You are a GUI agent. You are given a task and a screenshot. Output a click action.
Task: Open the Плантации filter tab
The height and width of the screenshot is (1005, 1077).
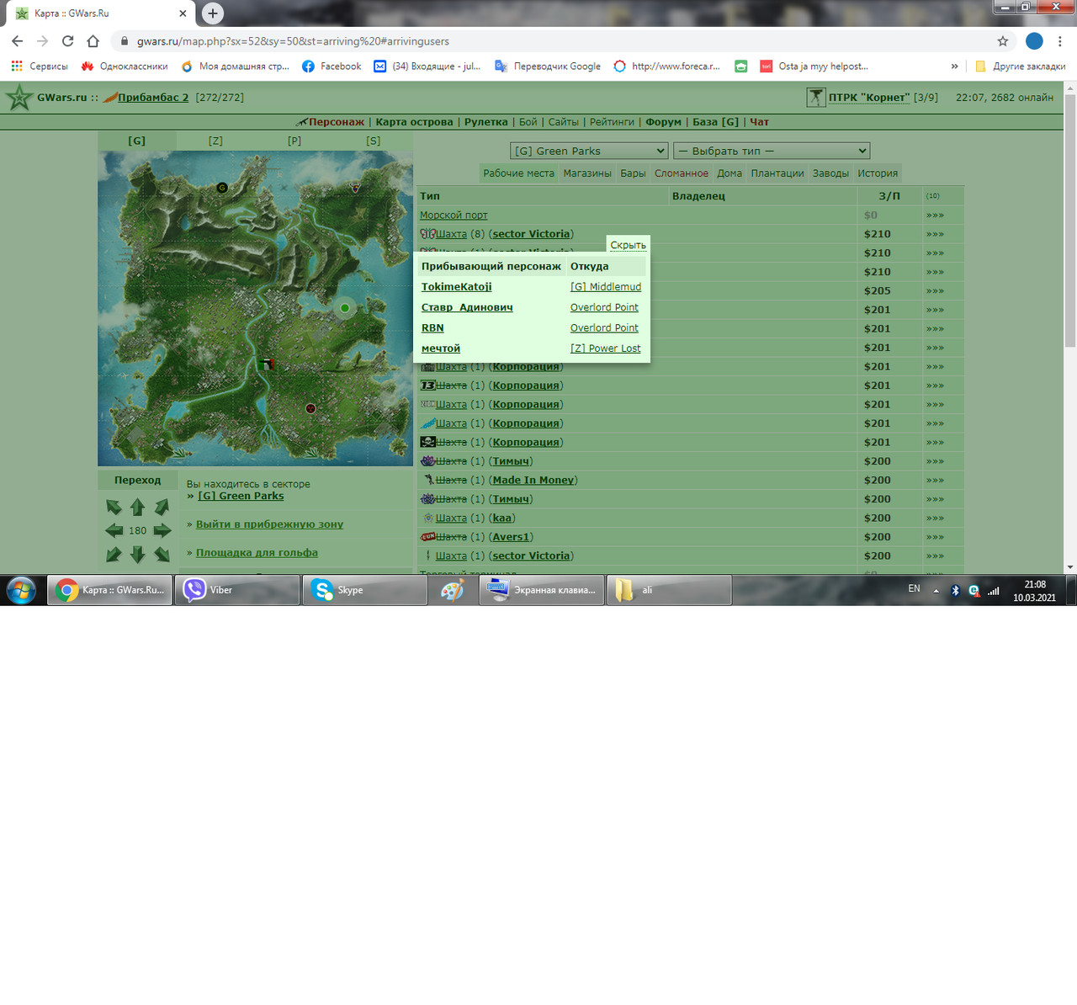coord(777,173)
